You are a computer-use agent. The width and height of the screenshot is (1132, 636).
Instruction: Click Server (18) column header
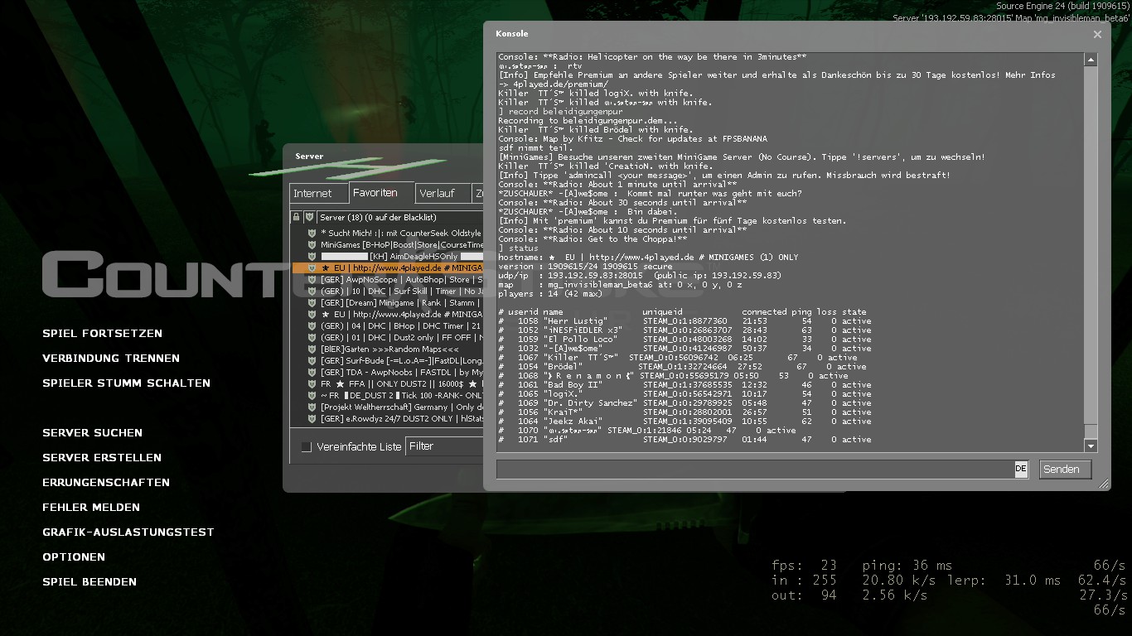point(400,217)
